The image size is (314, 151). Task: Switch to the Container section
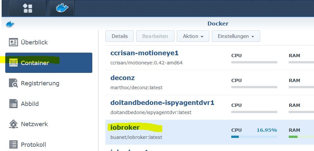pyautogui.click(x=49, y=63)
